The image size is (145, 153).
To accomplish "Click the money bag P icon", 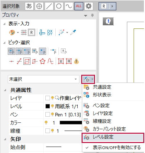I will (x=76, y=61).
